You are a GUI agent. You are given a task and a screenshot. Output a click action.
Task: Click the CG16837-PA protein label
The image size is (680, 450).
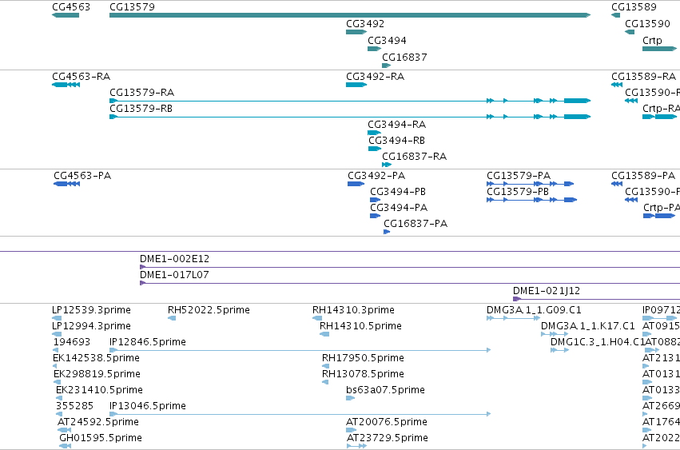(416, 224)
